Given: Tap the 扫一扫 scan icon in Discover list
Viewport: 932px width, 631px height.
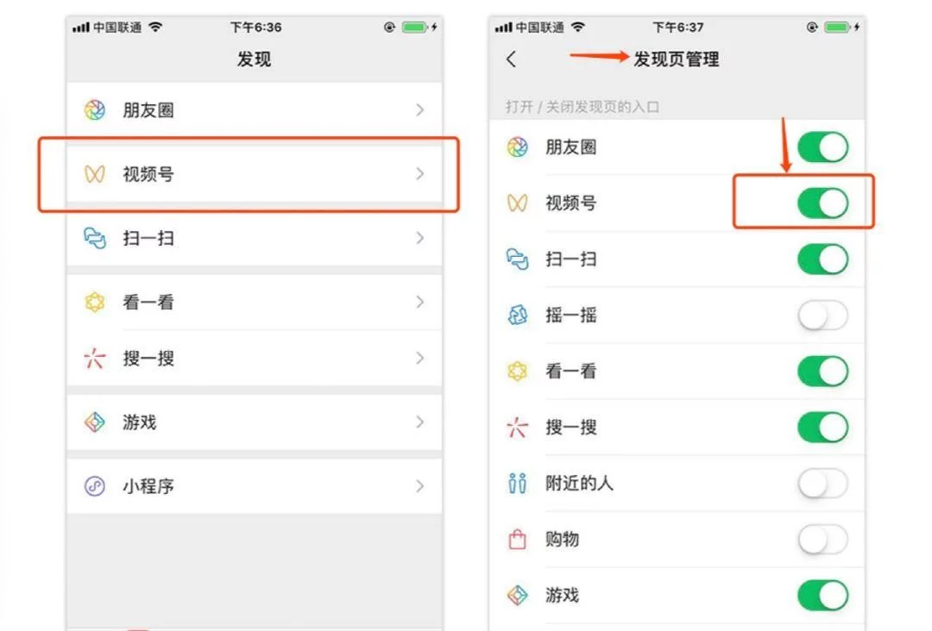Looking at the screenshot, I should click(x=95, y=238).
